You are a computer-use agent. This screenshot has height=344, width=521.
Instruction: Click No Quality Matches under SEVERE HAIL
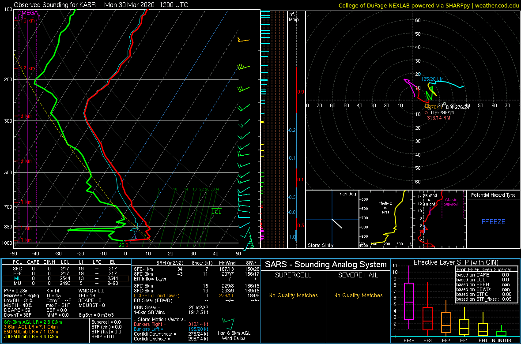[x=358, y=295]
